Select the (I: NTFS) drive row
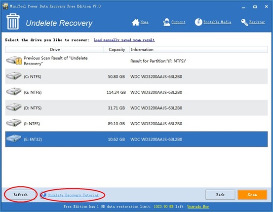This screenshot has height=212, width=273. pos(136,123)
